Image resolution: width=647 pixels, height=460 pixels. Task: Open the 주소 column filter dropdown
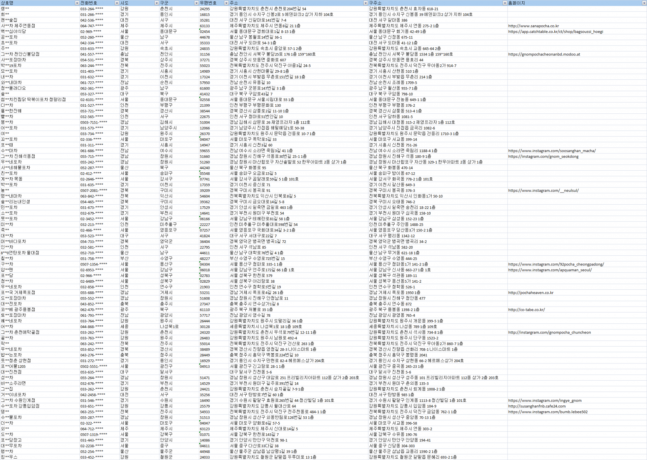[365, 3]
